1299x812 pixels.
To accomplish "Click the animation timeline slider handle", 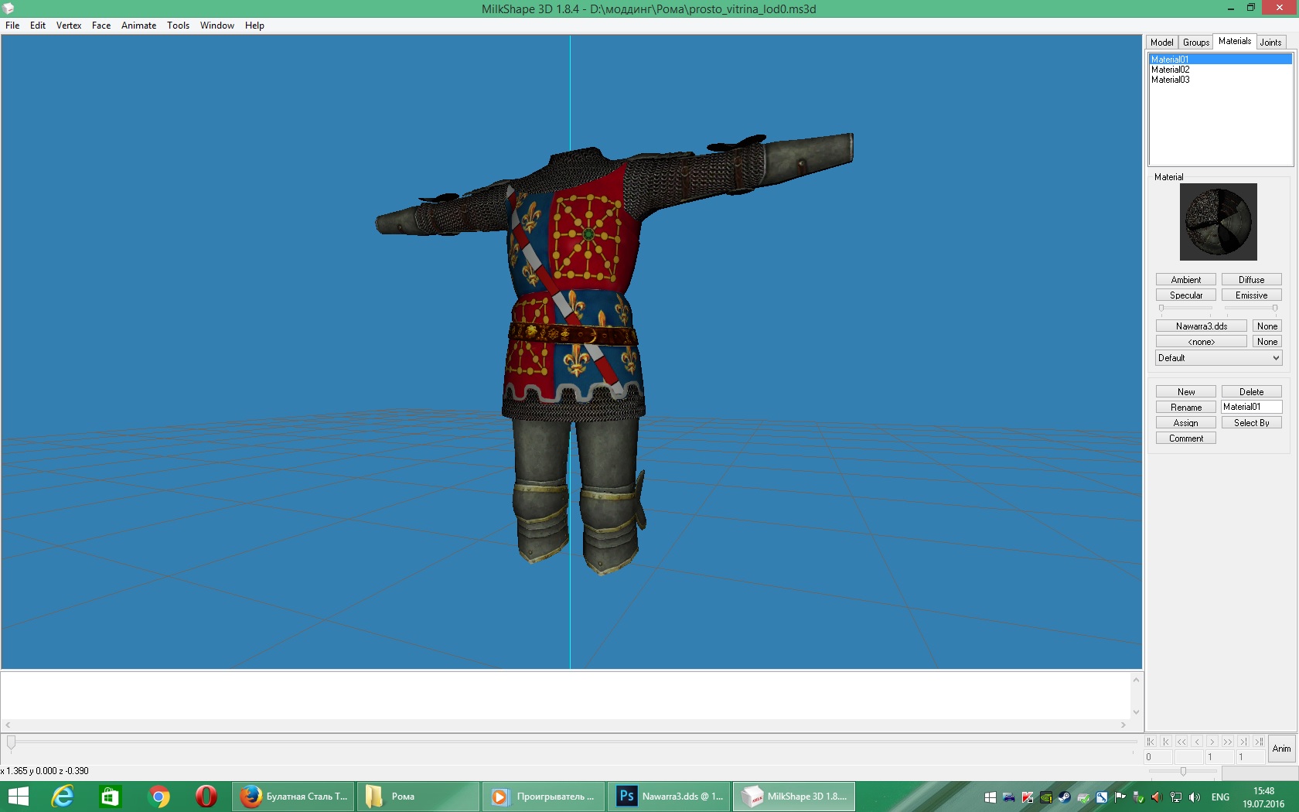I will point(11,742).
